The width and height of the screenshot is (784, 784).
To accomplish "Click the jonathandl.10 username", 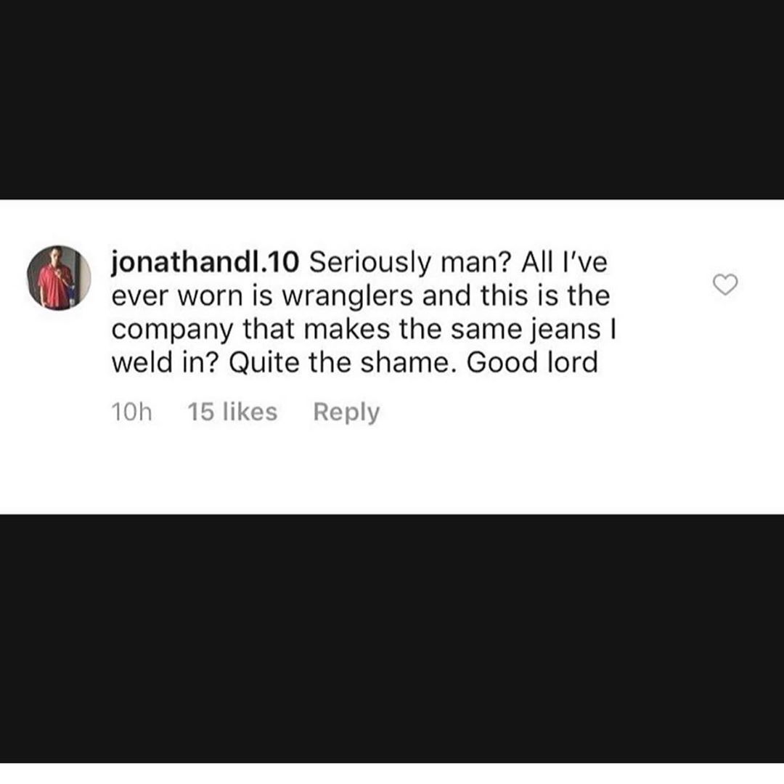I will [205, 263].
